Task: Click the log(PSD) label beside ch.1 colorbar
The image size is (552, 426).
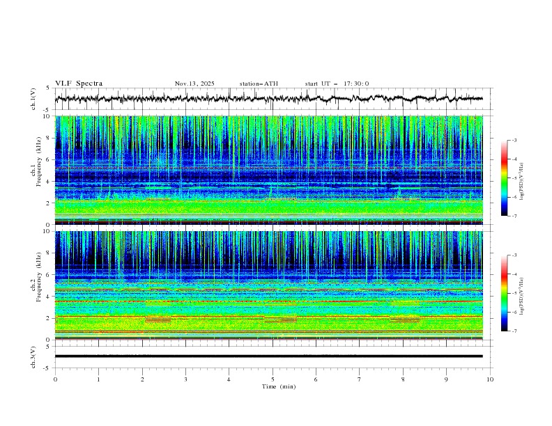Action: pos(522,182)
